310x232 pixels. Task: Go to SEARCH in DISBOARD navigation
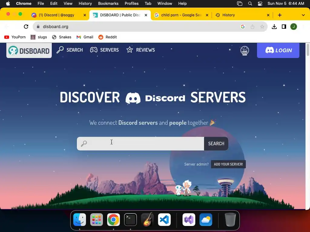[x=70, y=50]
